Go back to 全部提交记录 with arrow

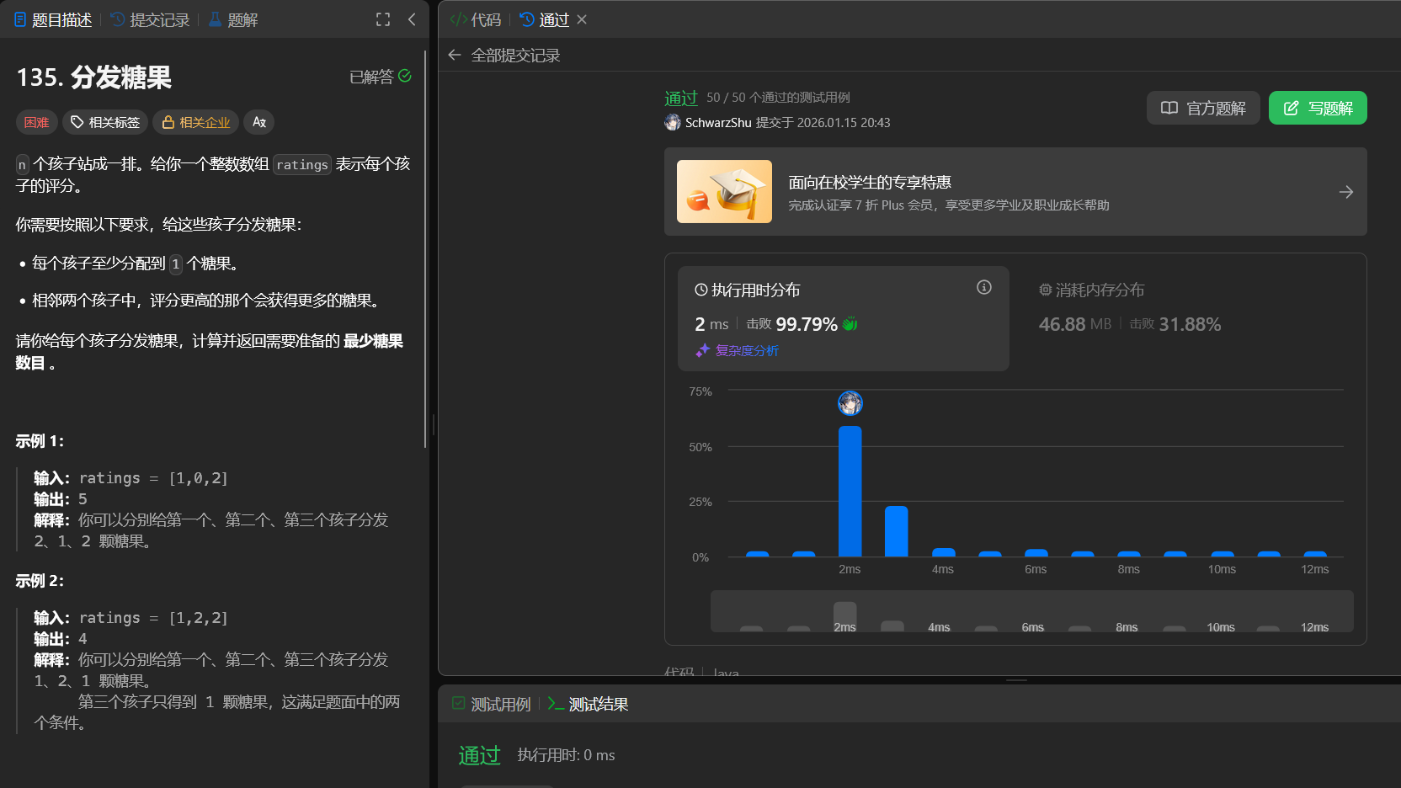455,55
